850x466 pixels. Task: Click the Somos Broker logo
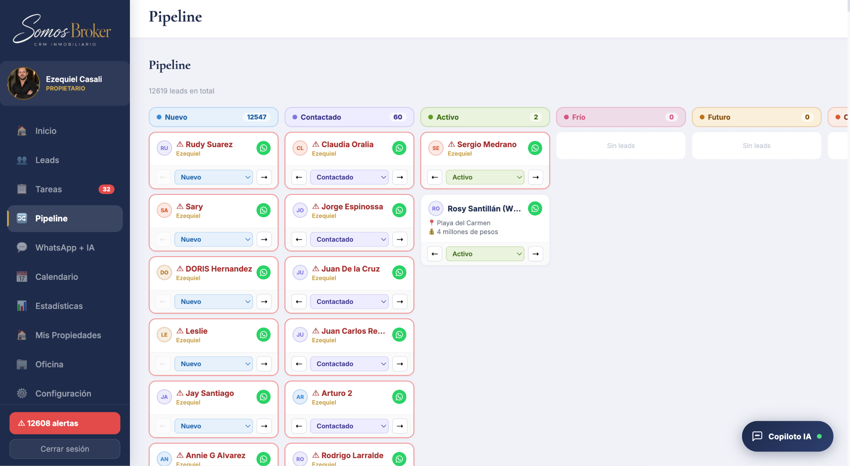62,31
